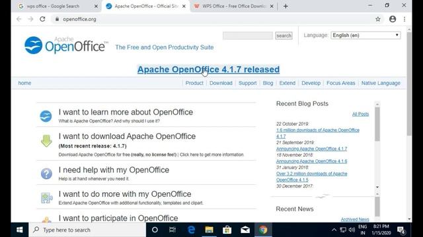The image size is (423, 237).
Task: Click Apache OpenOffice 4.1.7 released headline
Action: coord(208,69)
